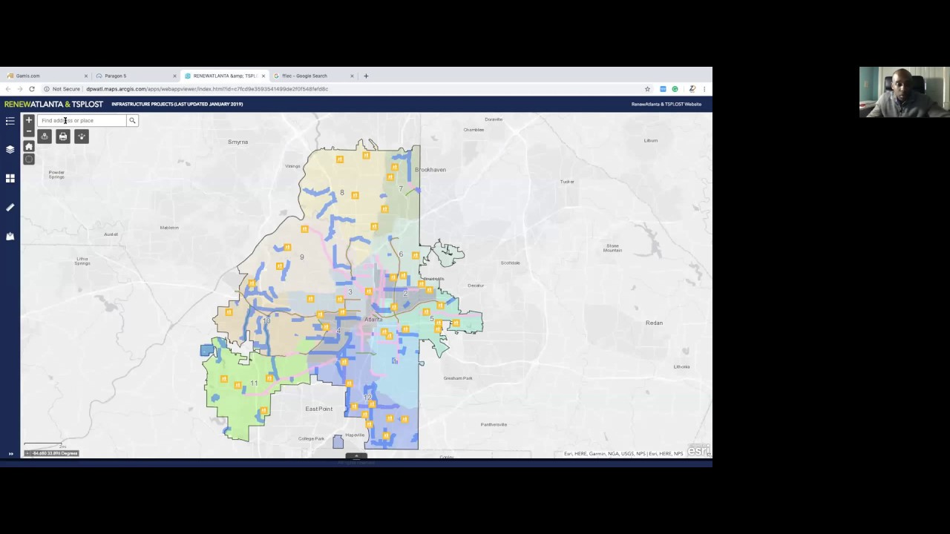950x534 pixels.
Task: Open the Share widget
Action: 82,136
